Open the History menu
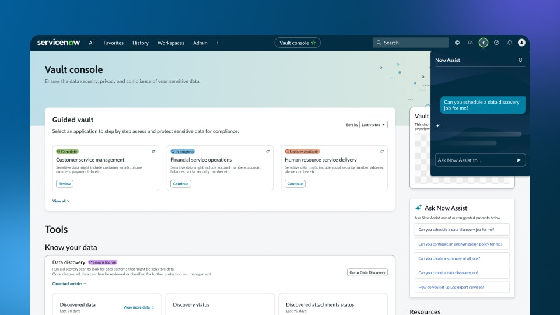 (x=141, y=43)
